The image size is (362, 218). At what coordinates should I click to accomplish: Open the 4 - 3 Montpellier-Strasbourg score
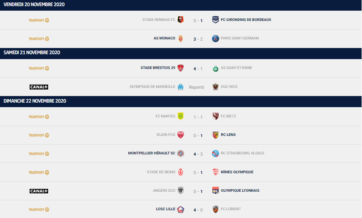point(198,154)
